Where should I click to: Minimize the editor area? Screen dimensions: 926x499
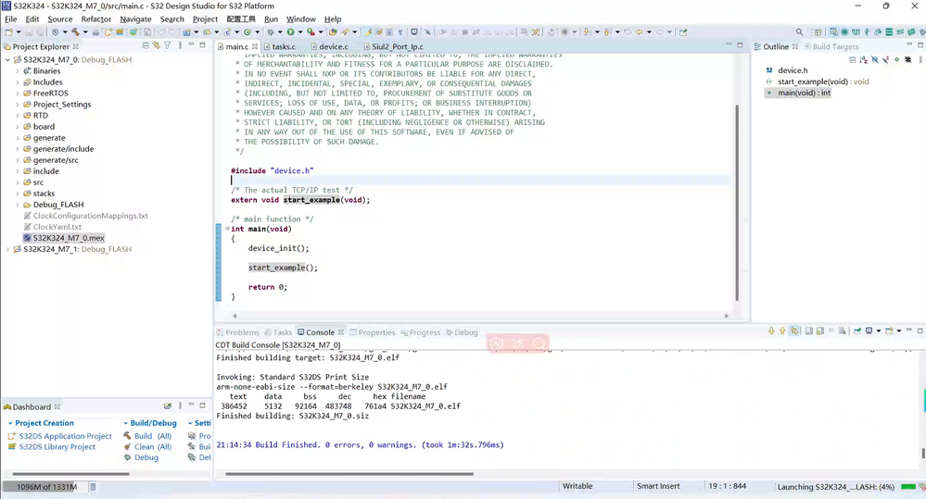[x=729, y=44]
